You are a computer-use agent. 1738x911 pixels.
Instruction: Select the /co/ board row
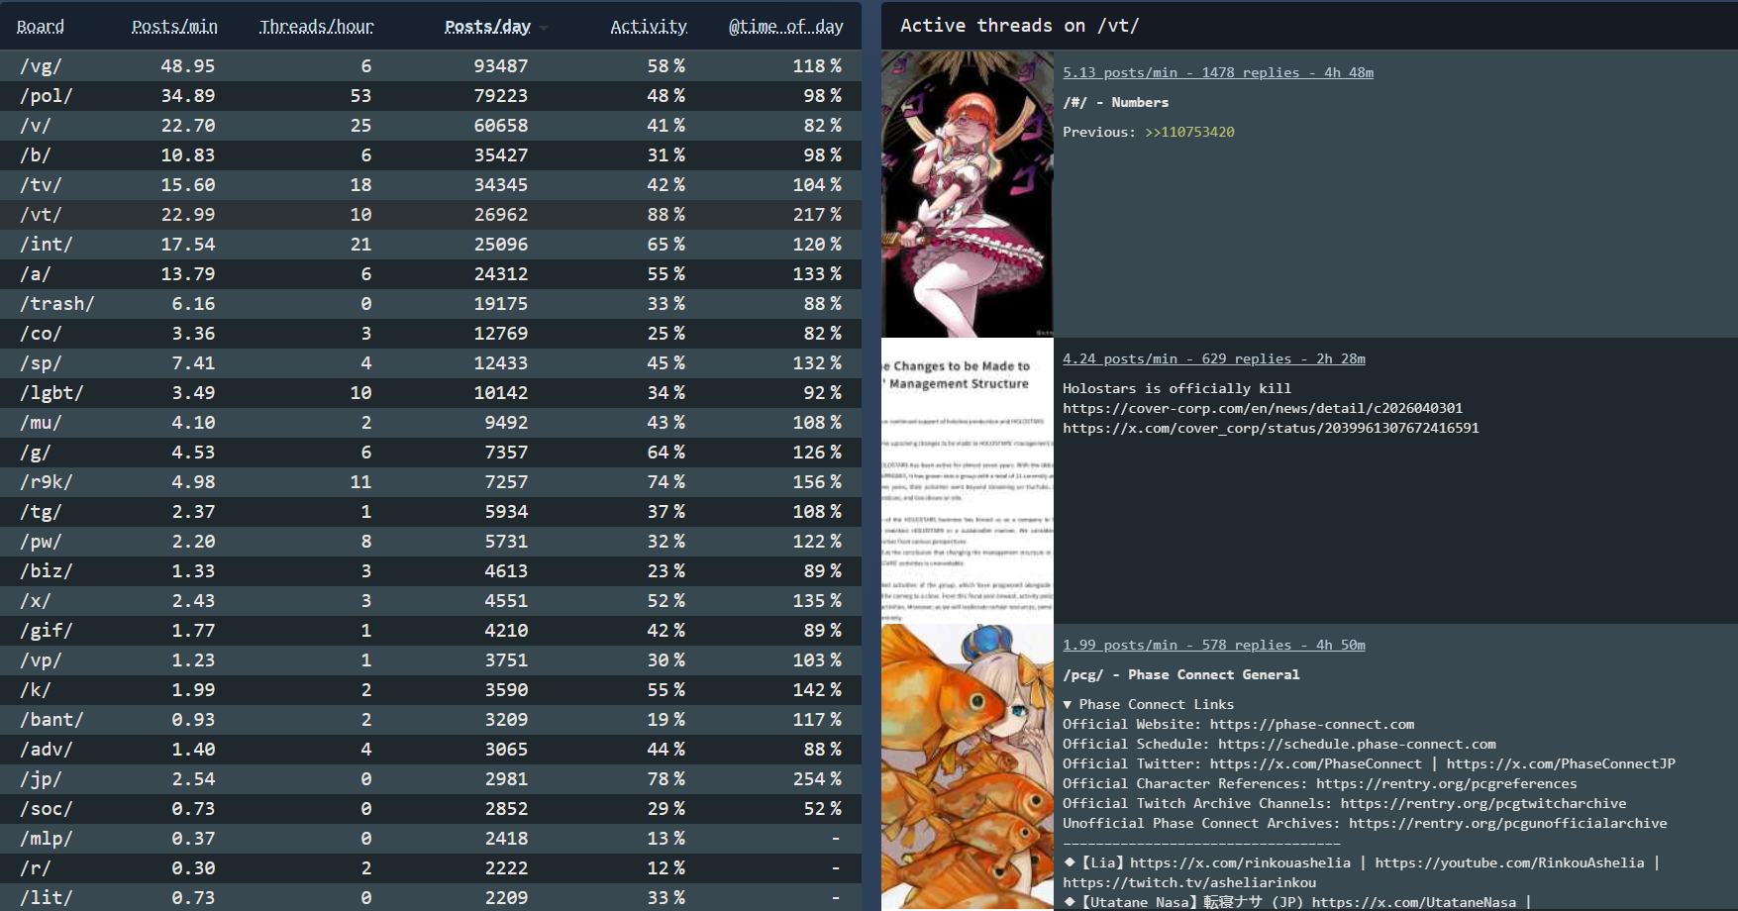(431, 334)
